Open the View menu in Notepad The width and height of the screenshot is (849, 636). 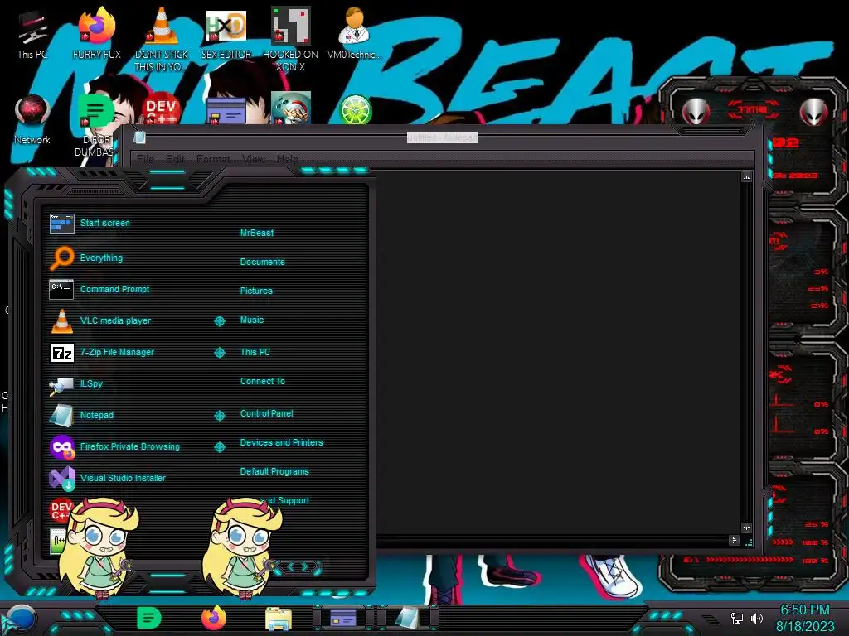pos(254,159)
